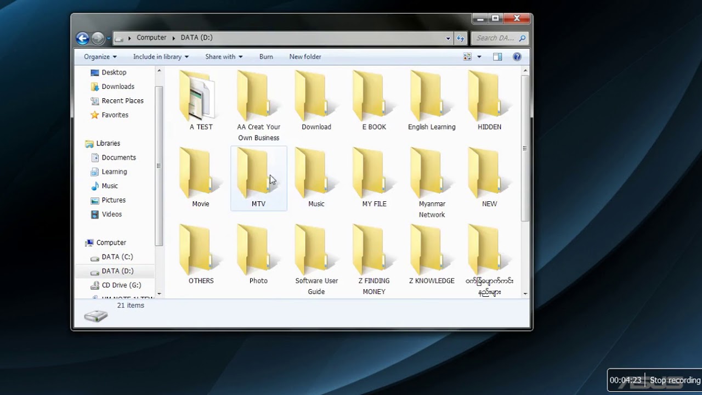Expand arrow after Computer in breadcrumb

[173, 38]
